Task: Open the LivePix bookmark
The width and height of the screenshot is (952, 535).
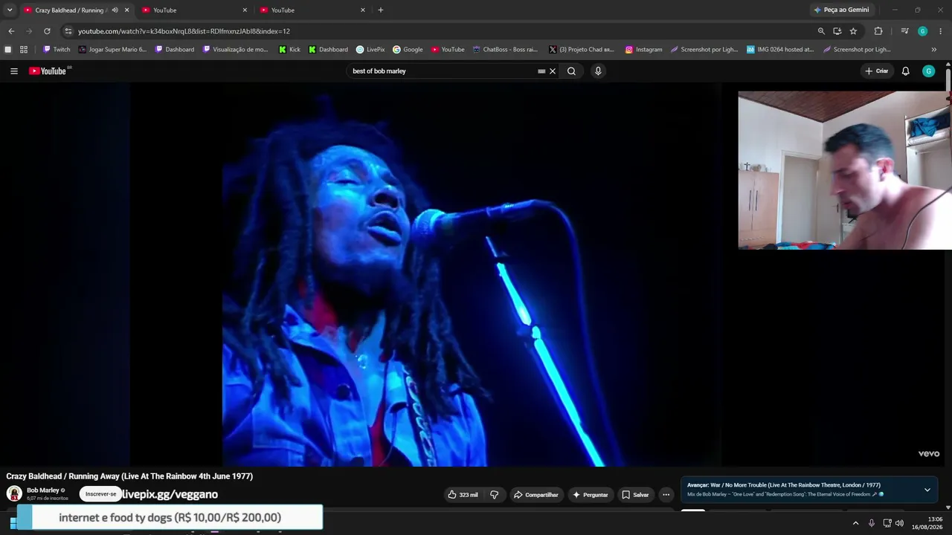Action: tap(370, 50)
